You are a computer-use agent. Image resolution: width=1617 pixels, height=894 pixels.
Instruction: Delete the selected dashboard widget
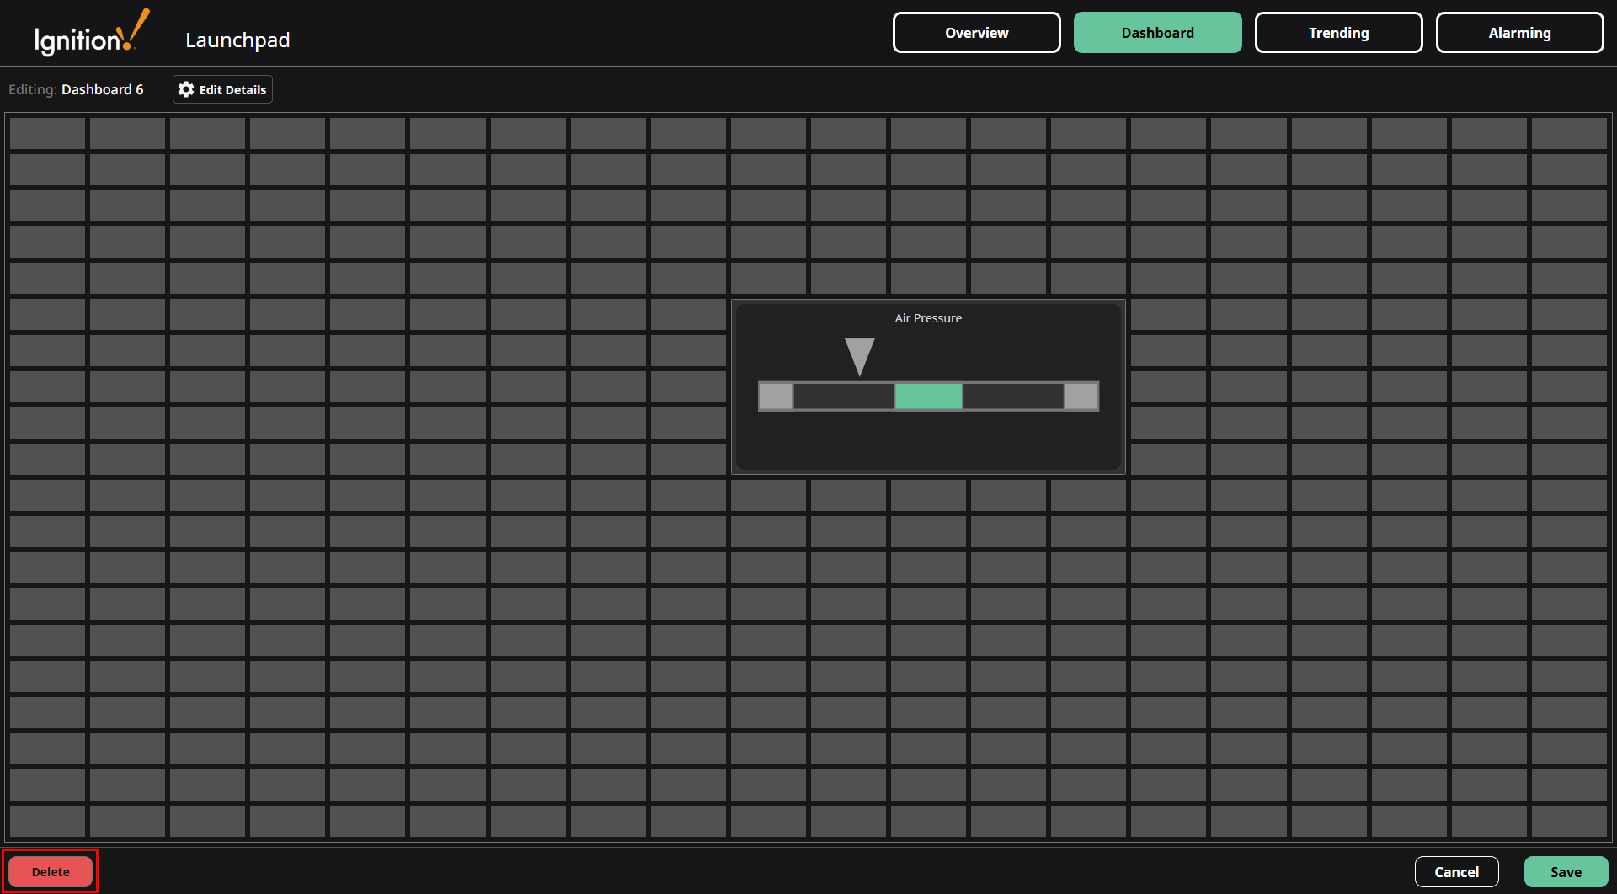click(x=50, y=871)
